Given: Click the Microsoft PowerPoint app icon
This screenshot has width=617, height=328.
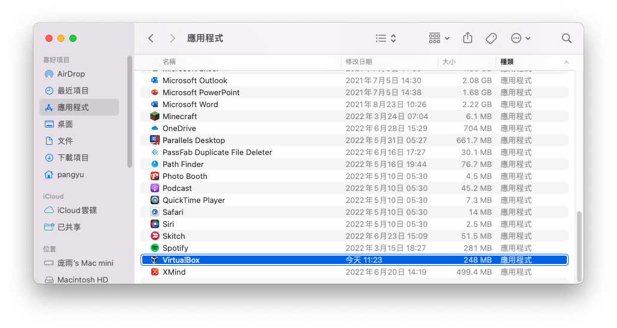Looking at the screenshot, I should coord(155,92).
